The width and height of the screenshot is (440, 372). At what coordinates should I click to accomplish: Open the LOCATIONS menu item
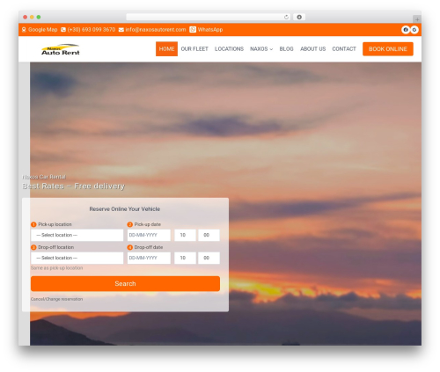coord(229,49)
